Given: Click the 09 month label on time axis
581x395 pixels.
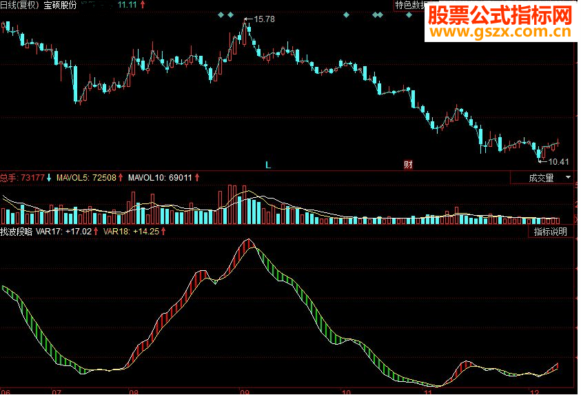Looking at the screenshot, I should (245, 392).
